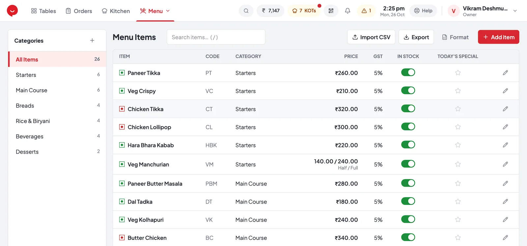Open the Format option

click(x=455, y=37)
